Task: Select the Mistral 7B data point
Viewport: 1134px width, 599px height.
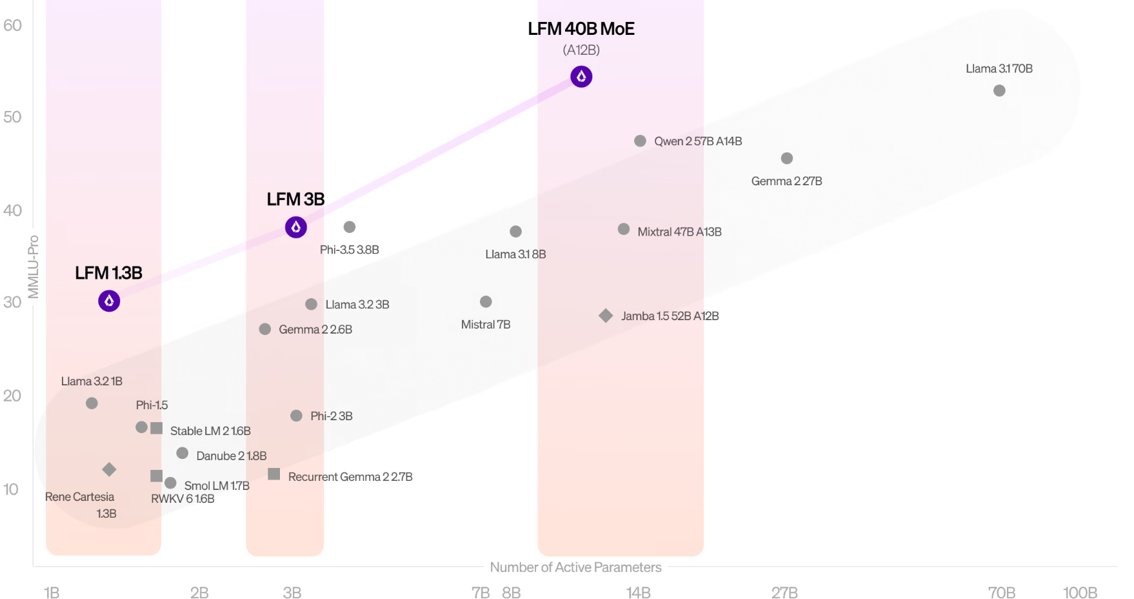Action: pos(486,301)
